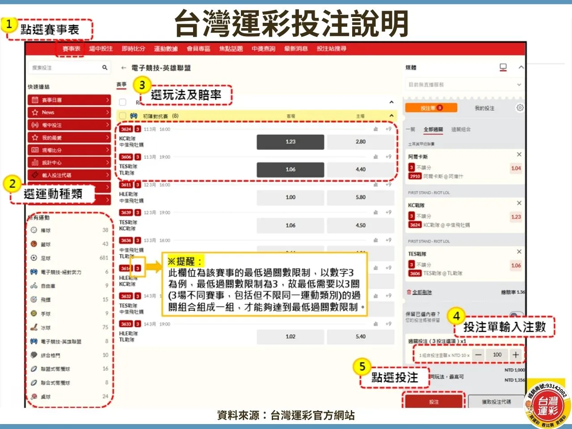Tick the checkbox above the 初賽對抗賽 row

pos(122,102)
